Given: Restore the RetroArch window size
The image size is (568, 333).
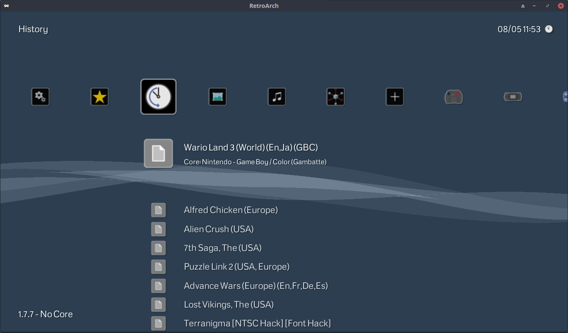Looking at the screenshot, I should (x=548, y=6).
